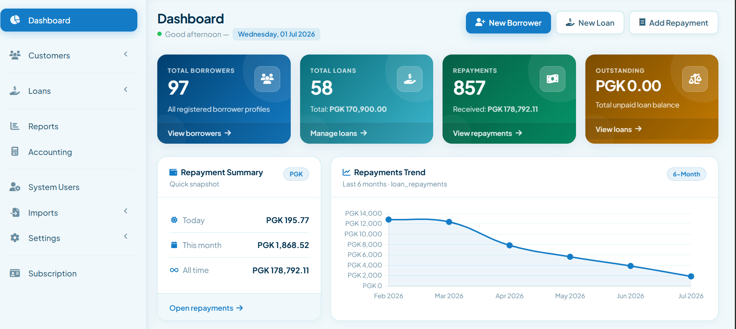736x329 pixels.
Task: Click the May 2026 data point on chart
Action: pos(570,257)
